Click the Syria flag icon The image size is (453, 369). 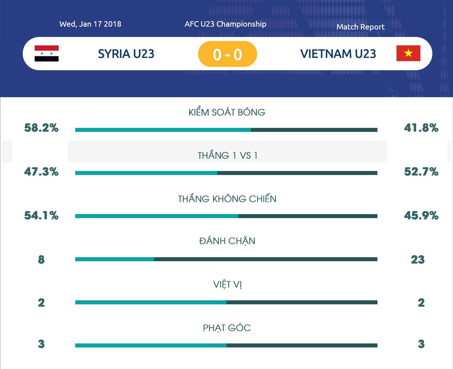coord(46,53)
